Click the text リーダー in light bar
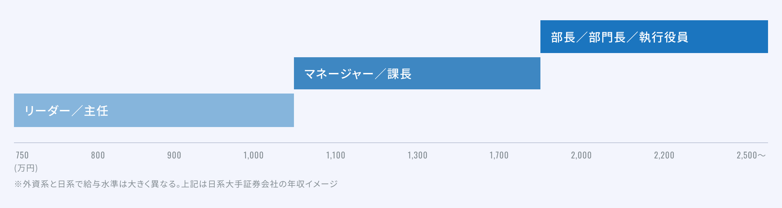Image resolution: width=782 pixels, height=208 pixels. click(47, 111)
